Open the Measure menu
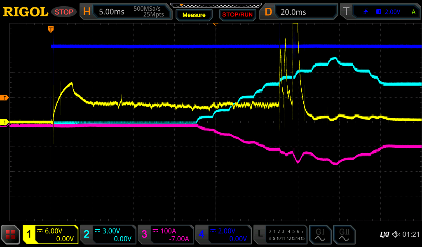This screenshot has width=422, height=247. (x=194, y=15)
